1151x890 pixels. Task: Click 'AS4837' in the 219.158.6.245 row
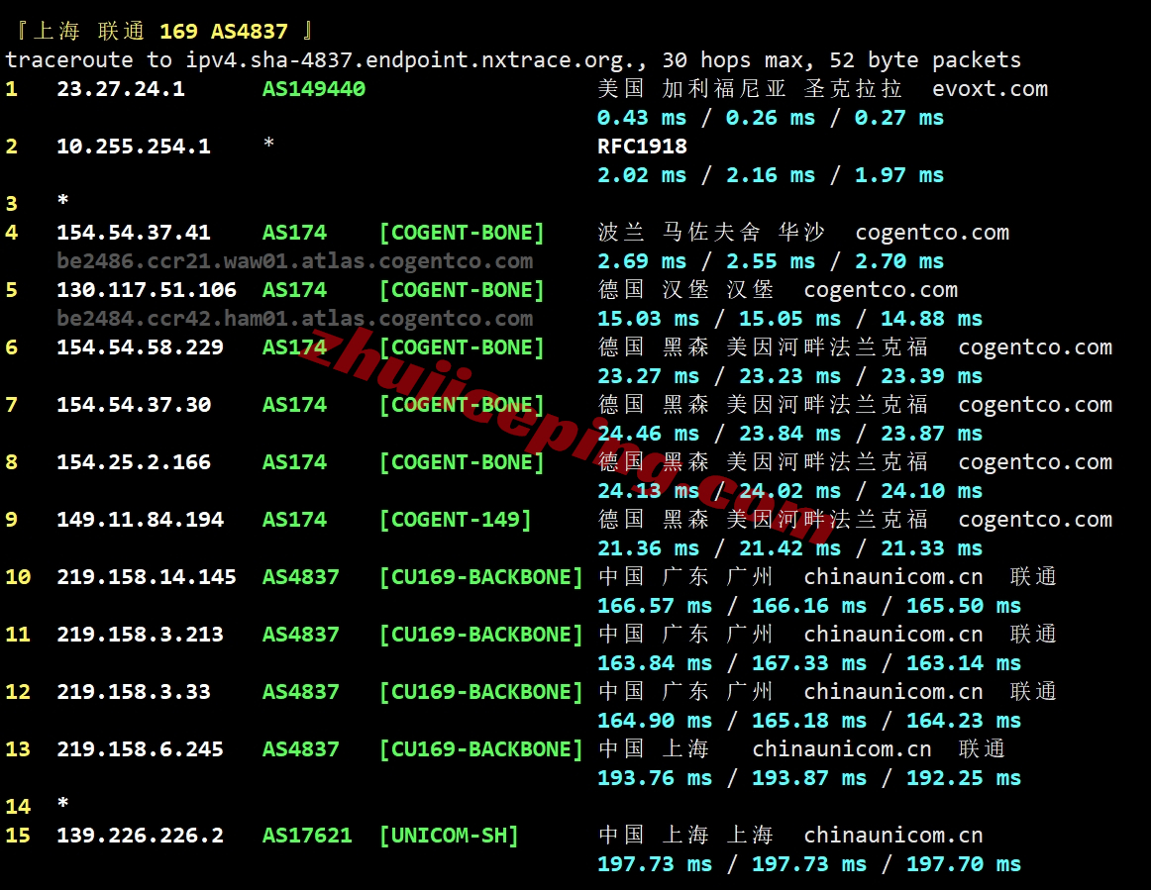pos(301,749)
